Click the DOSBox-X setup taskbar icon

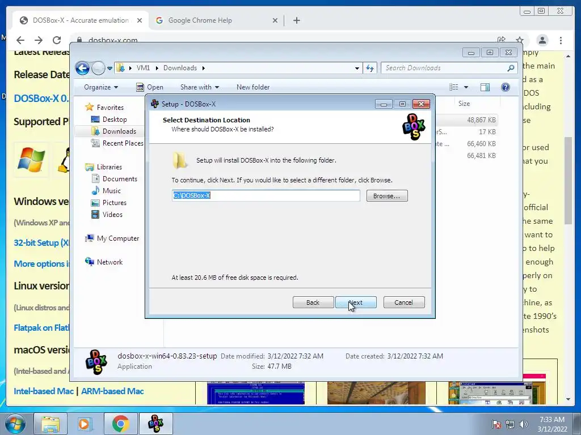pos(155,424)
